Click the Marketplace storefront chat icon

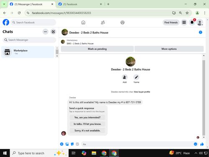pos(7,52)
